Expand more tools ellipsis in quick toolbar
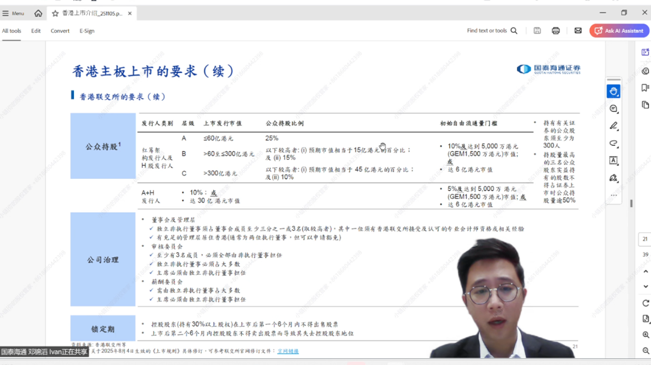This screenshot has height=365, width=651. tap(613, 195)
